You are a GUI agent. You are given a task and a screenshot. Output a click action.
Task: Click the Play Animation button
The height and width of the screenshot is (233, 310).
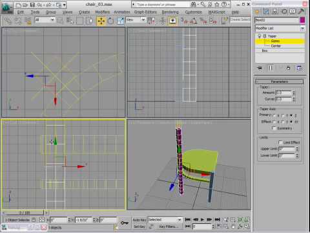click(x=202, y=219)
